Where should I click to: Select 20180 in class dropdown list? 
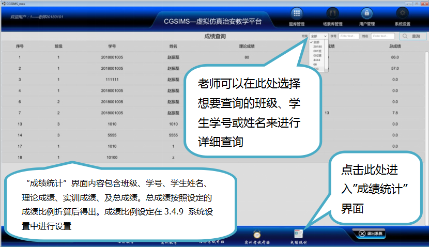tap(317, 47)
